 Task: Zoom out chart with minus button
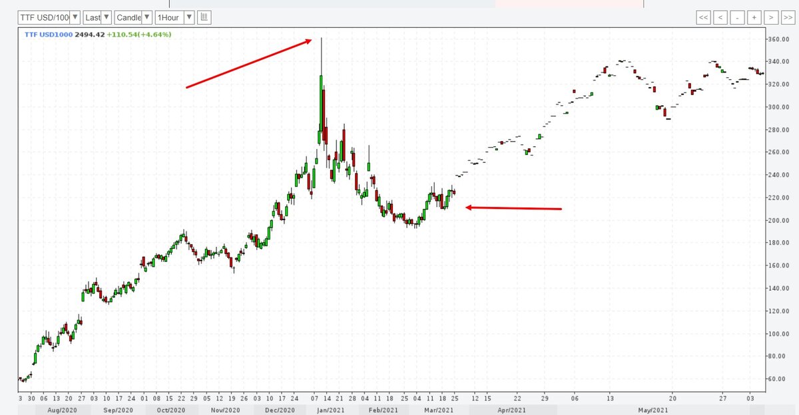pyautogui.click(x=737, y=18)
